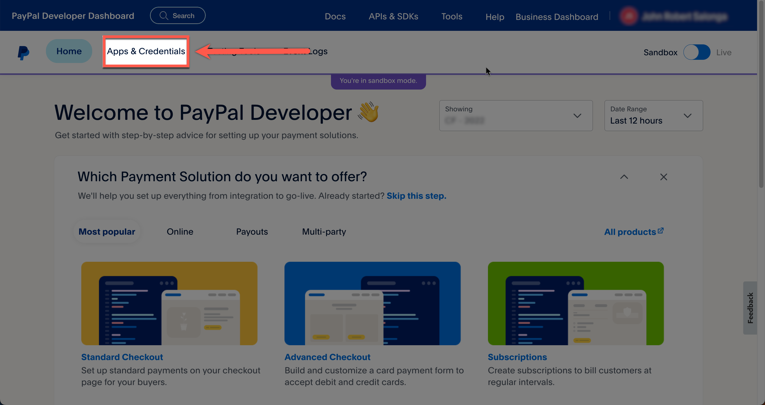765x405 pixels.
Task: Open the Apps & Credentials tab
Action: 146,51
